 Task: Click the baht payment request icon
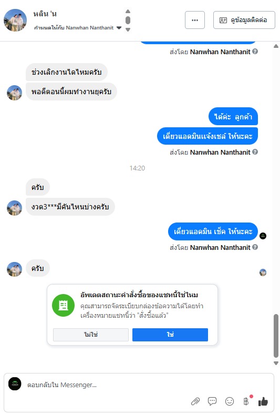coord(246,401)
